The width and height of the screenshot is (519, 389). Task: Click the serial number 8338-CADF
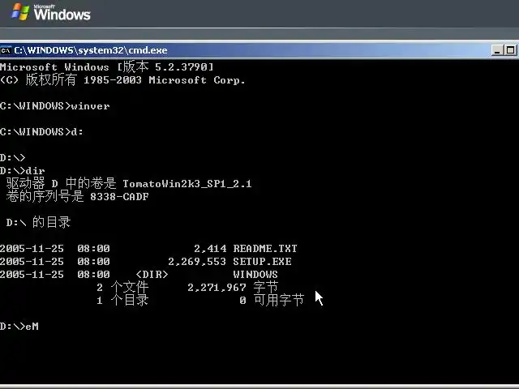(119, 196)
